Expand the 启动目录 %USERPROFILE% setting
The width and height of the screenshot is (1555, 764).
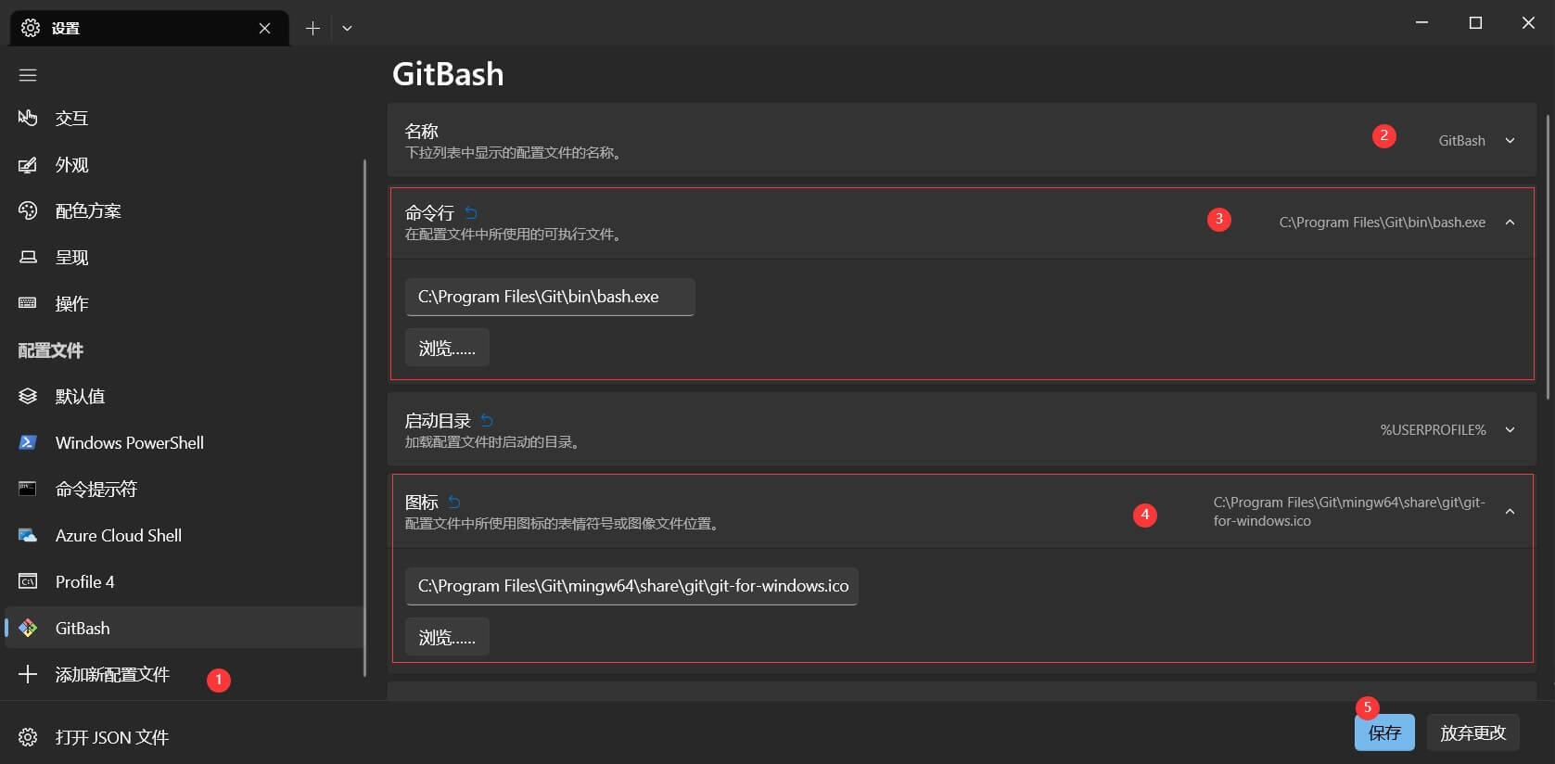1510,430
